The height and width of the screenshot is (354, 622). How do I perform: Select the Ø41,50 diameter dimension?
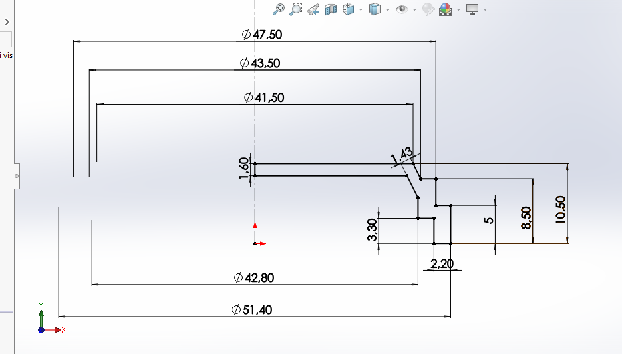(x=264, y=97)
